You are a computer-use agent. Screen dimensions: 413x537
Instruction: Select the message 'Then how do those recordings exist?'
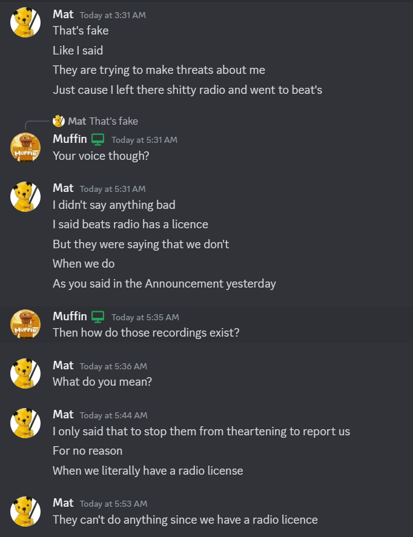[x=146, y=332]
